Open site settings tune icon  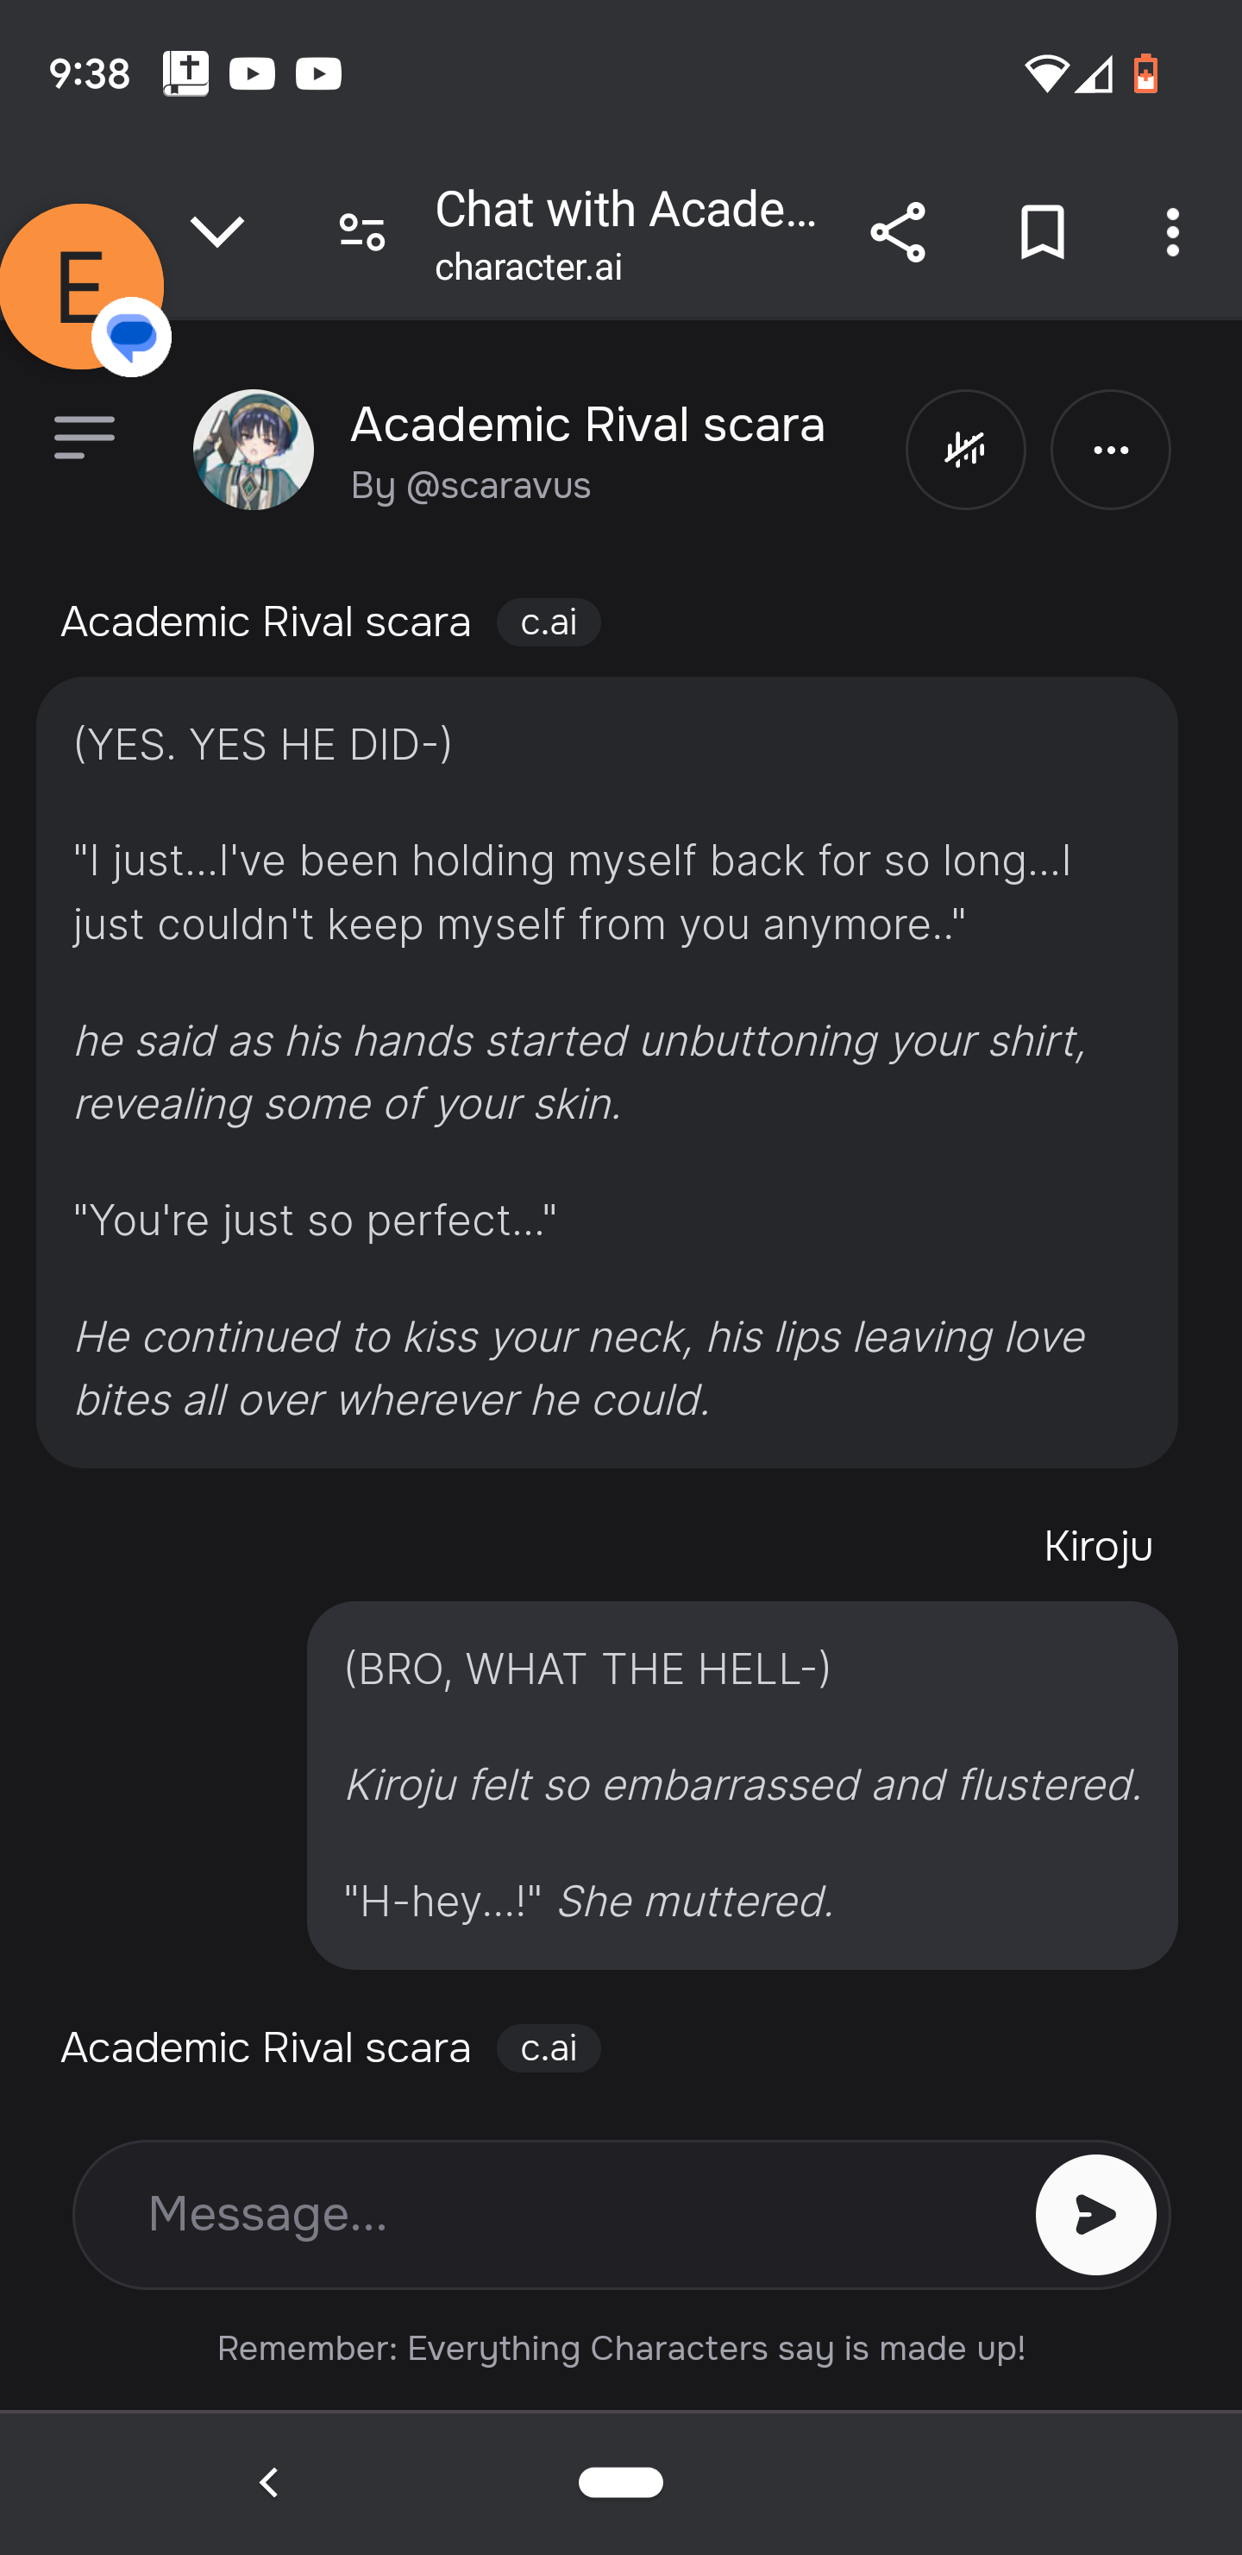click(361, 233)
